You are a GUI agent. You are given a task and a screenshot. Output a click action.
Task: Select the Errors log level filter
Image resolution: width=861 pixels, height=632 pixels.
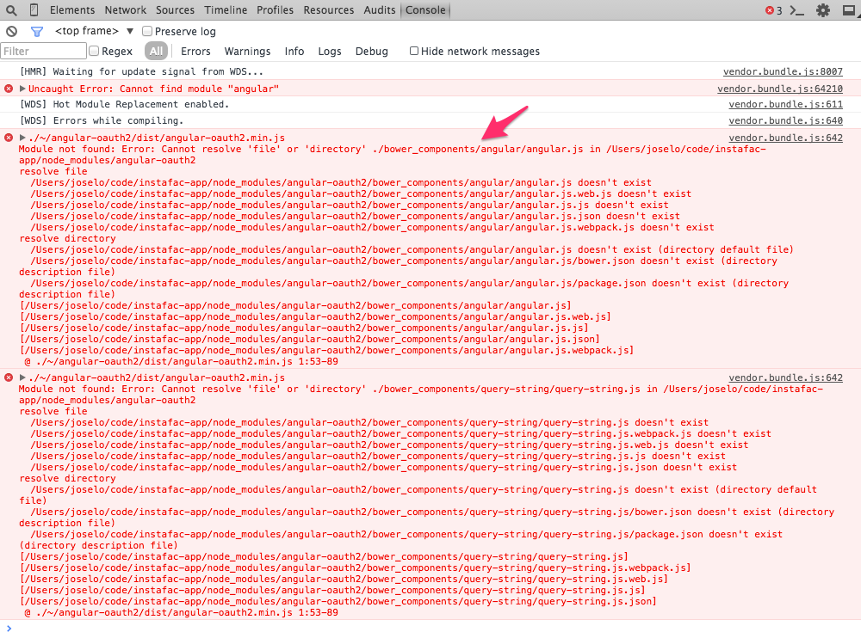click(x=195, y=51)
